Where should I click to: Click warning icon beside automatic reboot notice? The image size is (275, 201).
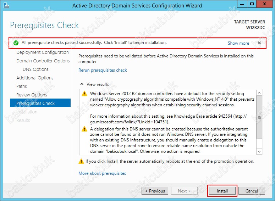click(x=81, y=161)
